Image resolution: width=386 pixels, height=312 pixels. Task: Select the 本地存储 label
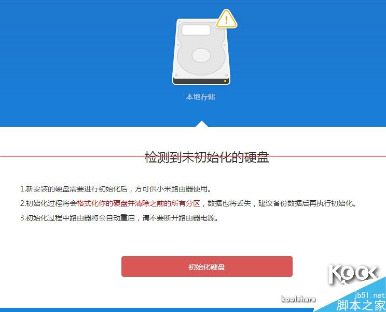click(201, 97)
